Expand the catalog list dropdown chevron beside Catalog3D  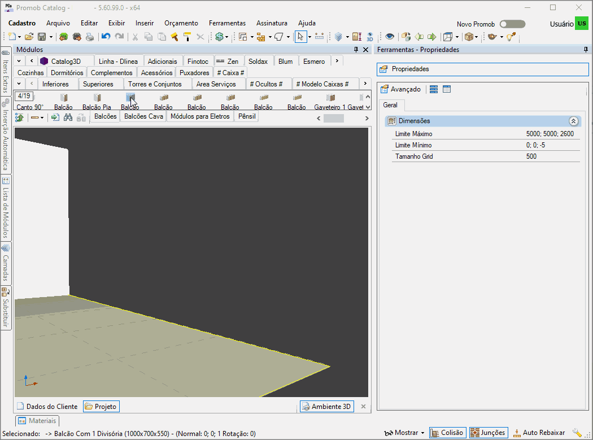19,61
